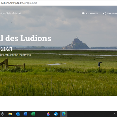The height and width of the screenshot is (117, 117).
Task: Open the colorful droplet app in taskbar
Action: pyautogui.click(x=48, y=114)
